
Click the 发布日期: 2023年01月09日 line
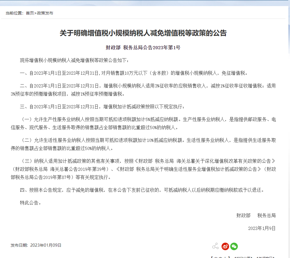(x=36, y=245)
